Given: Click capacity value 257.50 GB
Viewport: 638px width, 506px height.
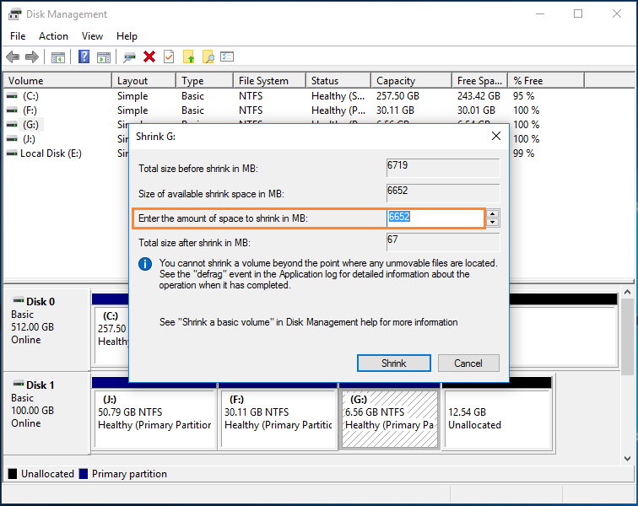Looking at the screenshot, I should coord(397,96).
